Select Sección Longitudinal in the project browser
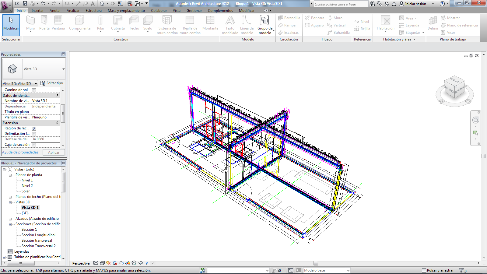The image size is (487, 274). coord(38,235)
